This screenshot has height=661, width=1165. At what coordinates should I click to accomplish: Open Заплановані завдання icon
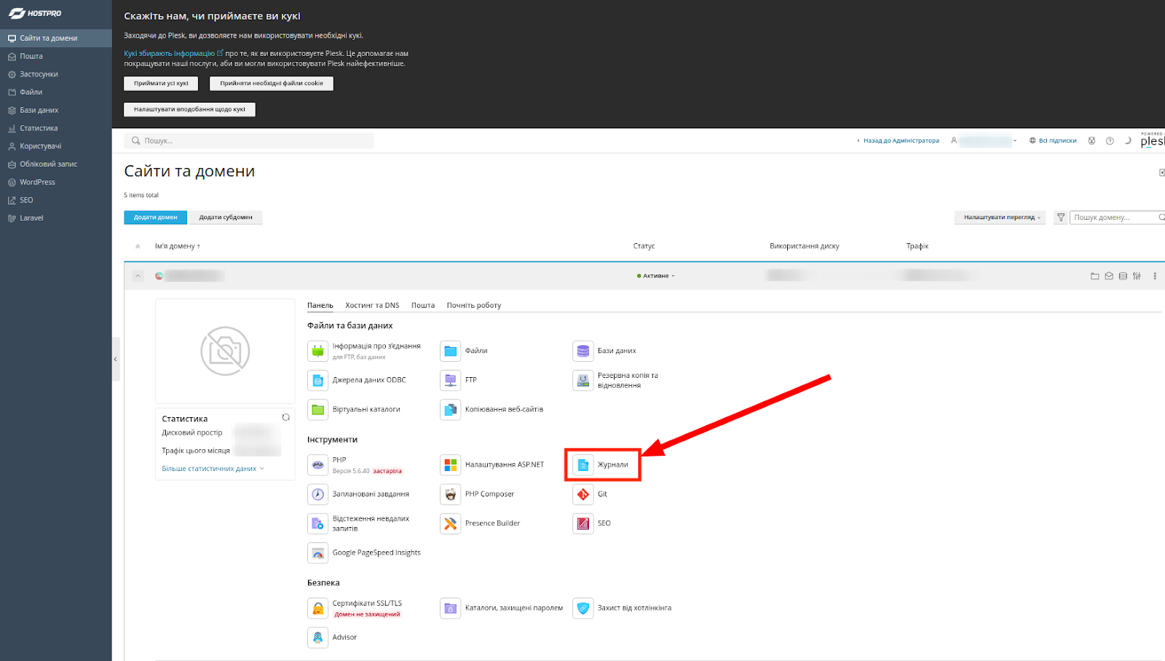point(318,494)
